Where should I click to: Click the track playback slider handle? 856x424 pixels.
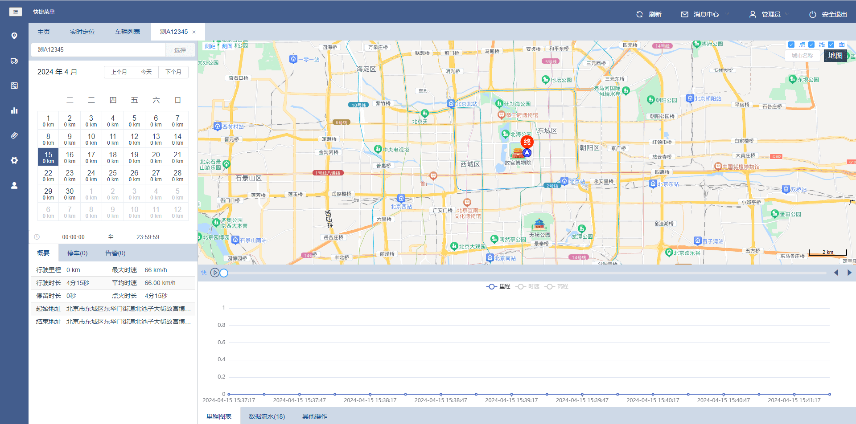pyautogui.click(x=224, y=273)
